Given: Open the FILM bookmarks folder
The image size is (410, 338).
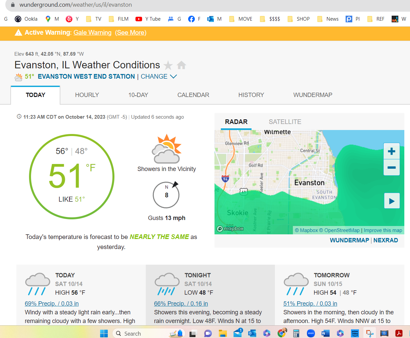Looking at the screenshot, I should (119, 19).
